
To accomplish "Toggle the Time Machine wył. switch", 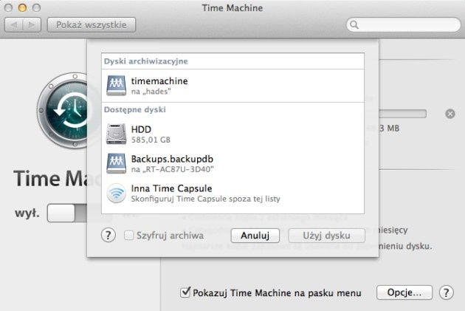I will (x=67, y=213).
